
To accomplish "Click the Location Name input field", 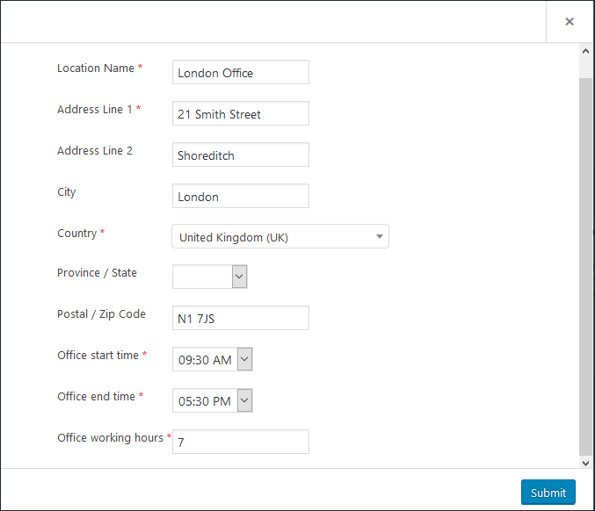I will [241, 72].
